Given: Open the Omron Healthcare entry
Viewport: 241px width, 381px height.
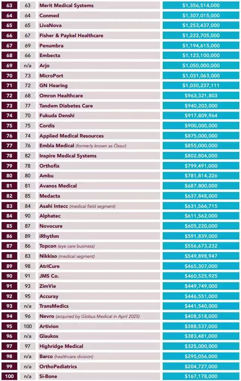Looking at the screenshot, I should [61, 95].
